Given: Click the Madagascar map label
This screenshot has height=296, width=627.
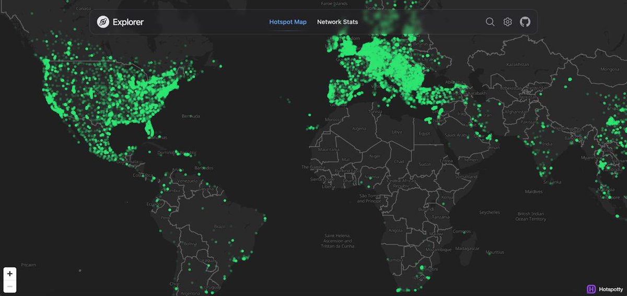Looking at the screenshot, I should pyautogui.click(x=467, y=249).
